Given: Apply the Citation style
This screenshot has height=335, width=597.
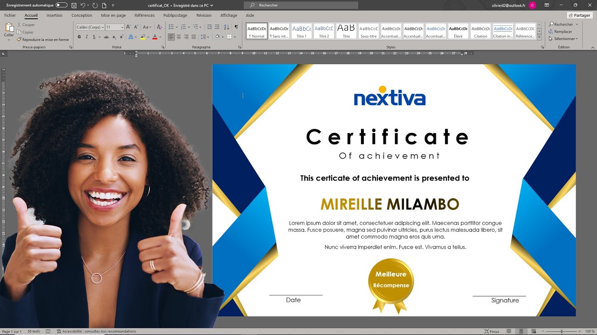Looking at the screenshot, I should click(480, 31).
